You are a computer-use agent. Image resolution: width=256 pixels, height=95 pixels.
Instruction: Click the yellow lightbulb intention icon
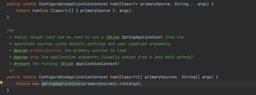[2, 83]
